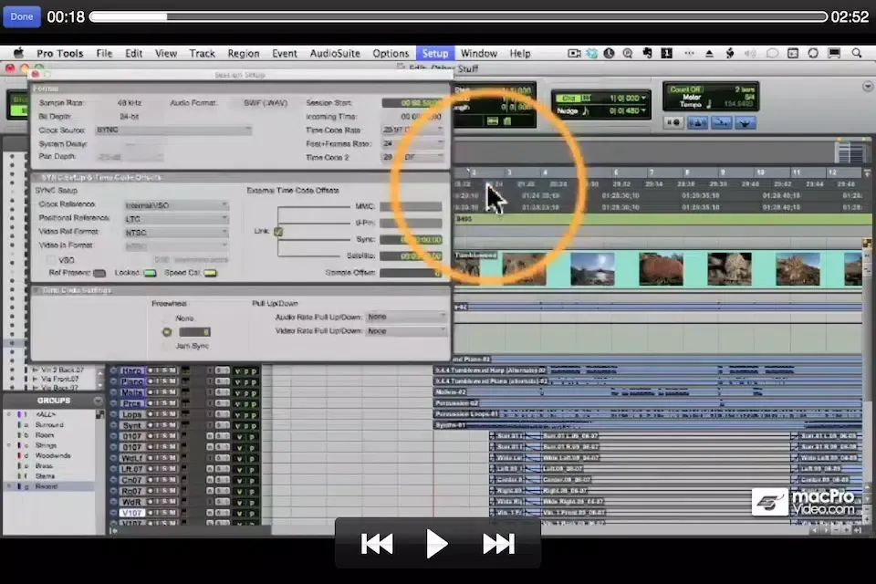876x584 pixels.
Task: Click the camera icon in the menu bar
Action: click(574, 53)
